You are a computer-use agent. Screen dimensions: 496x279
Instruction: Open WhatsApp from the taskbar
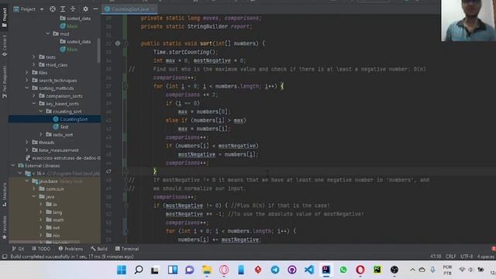343,270
